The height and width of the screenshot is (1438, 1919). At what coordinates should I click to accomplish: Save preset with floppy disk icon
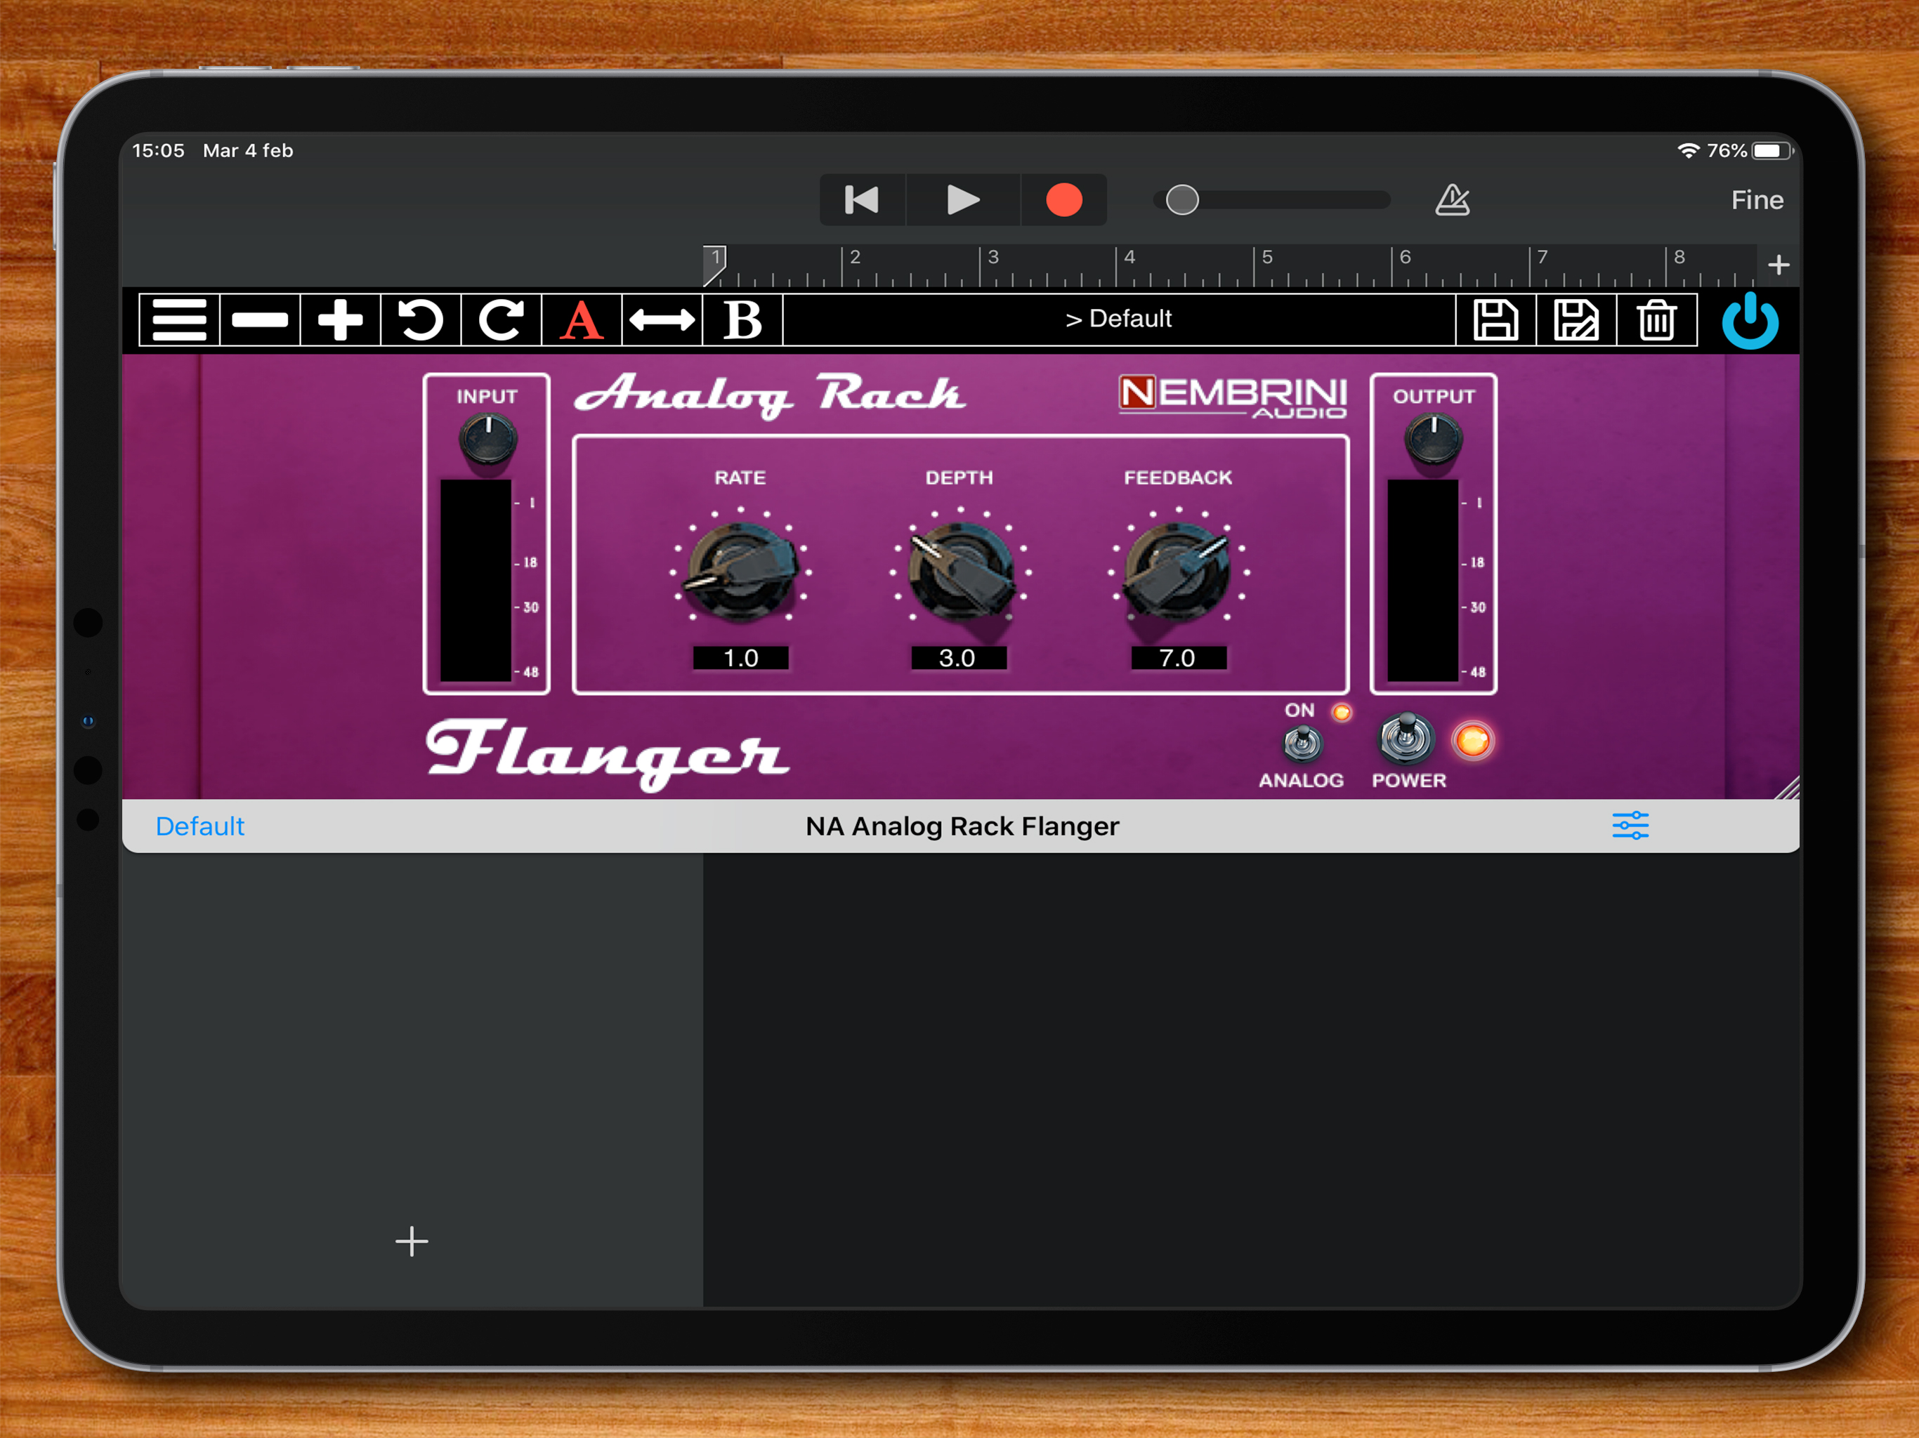[1495, 320]
